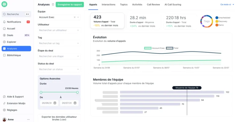
Task: Switch to the Interactions tab
Action: point(109,5)
